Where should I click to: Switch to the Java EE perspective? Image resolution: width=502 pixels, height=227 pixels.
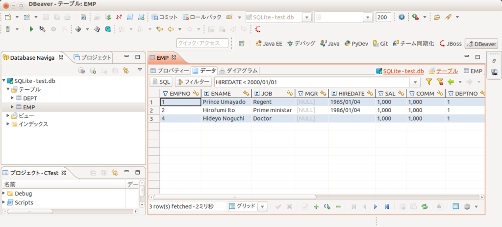tap(269, 44)
